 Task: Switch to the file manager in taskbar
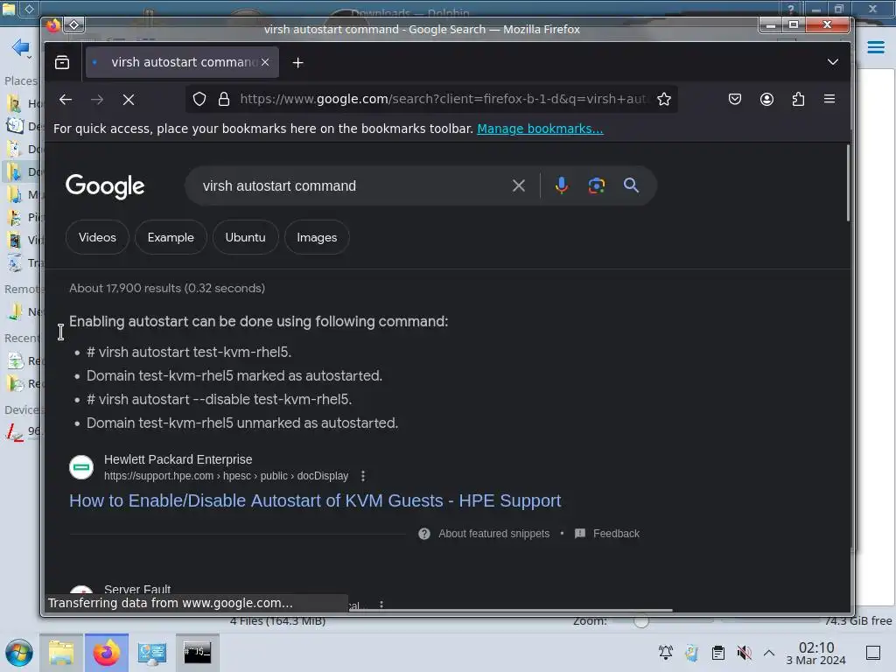tap(61, 653)
